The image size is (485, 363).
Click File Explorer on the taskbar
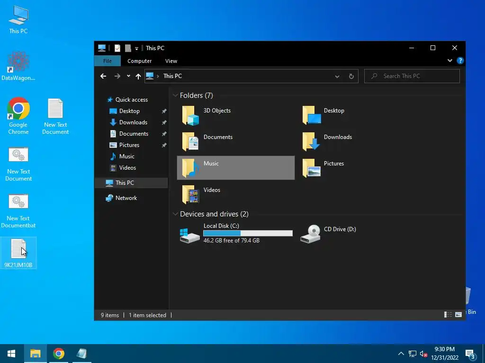tap(35, 354)
